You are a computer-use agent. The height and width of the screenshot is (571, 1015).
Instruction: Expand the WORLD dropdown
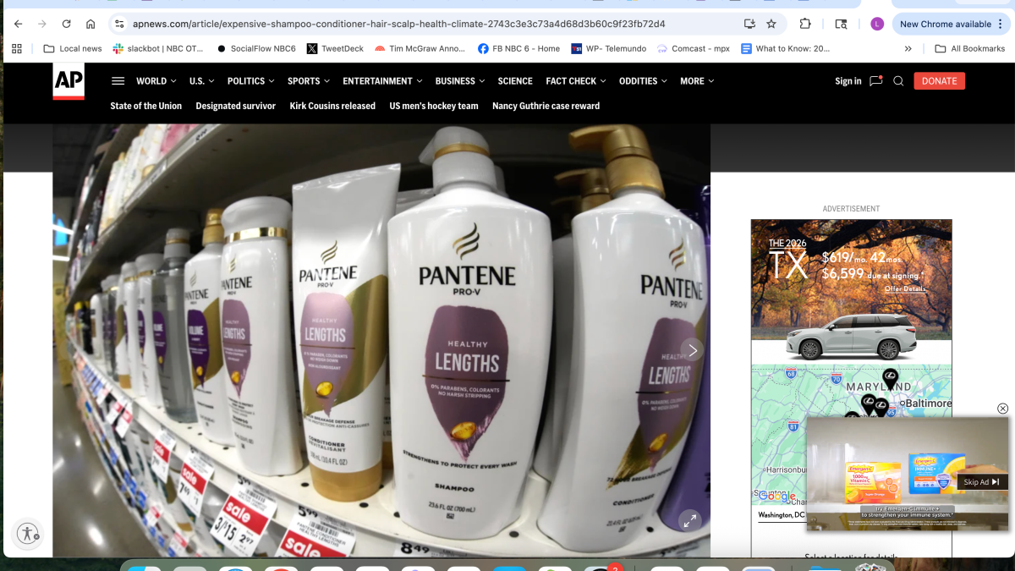[x=156, y=80]
